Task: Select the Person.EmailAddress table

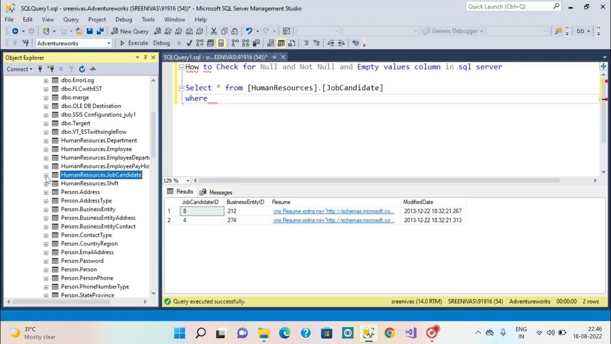Action: point(87,252)
